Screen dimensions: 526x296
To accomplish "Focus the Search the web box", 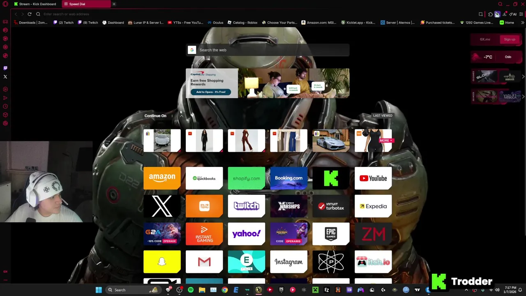I will coord(268,50).
